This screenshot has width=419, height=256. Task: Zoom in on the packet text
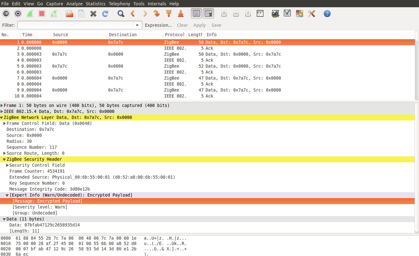tap(224, 14)
